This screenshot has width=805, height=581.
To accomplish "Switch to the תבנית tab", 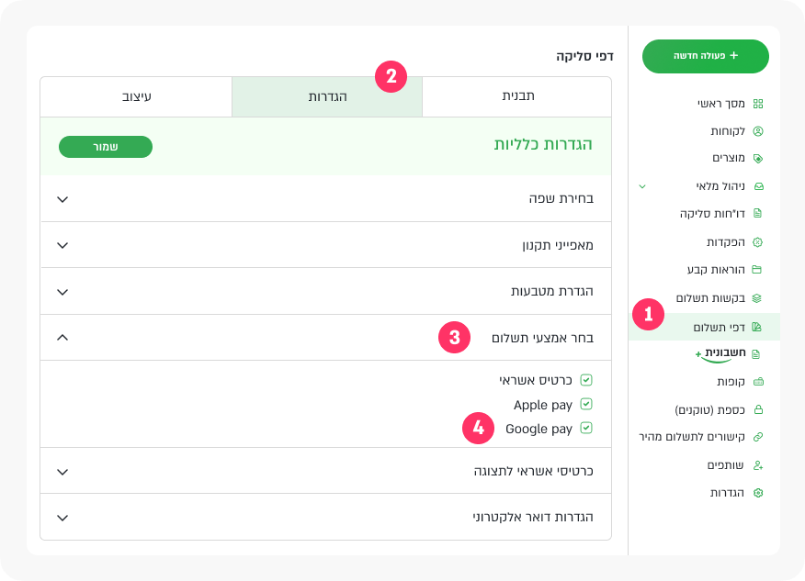I will (x=517, y=96).
